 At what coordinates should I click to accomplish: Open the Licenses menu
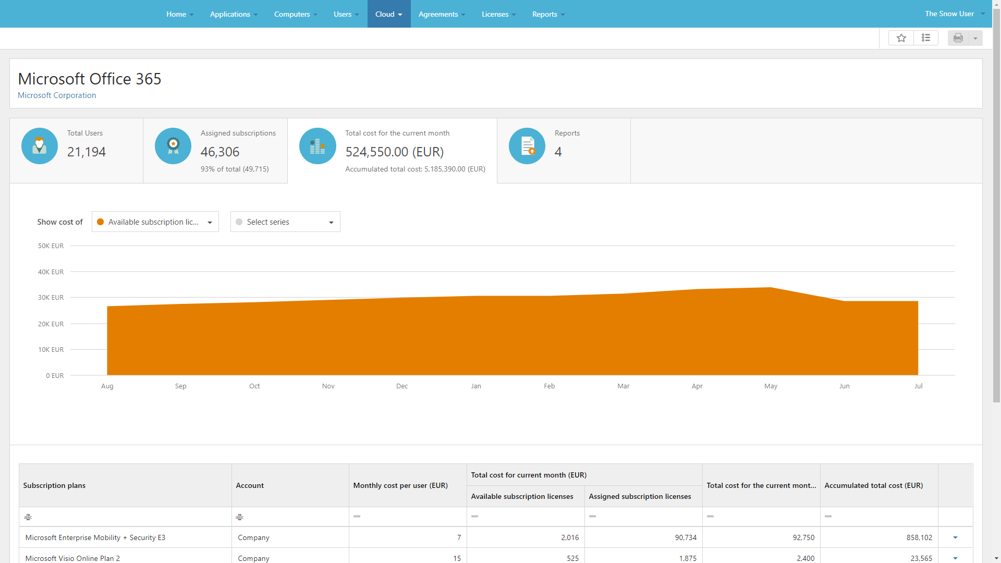tap(498, 14)
